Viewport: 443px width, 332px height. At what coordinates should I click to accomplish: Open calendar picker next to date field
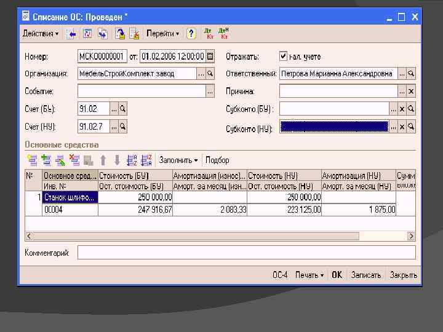(210, 56)
